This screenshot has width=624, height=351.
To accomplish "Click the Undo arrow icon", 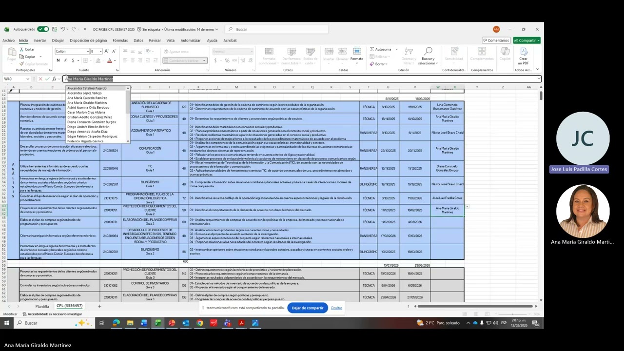I will [62, 29].
